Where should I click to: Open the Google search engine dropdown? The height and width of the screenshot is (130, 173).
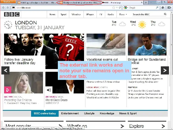coord(126,8)
